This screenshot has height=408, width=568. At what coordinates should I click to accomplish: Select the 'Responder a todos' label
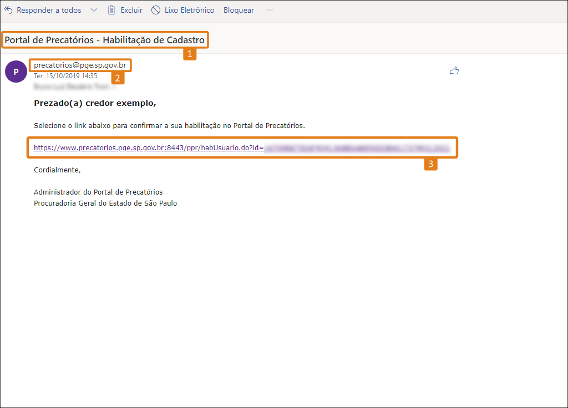pos(49,10)
